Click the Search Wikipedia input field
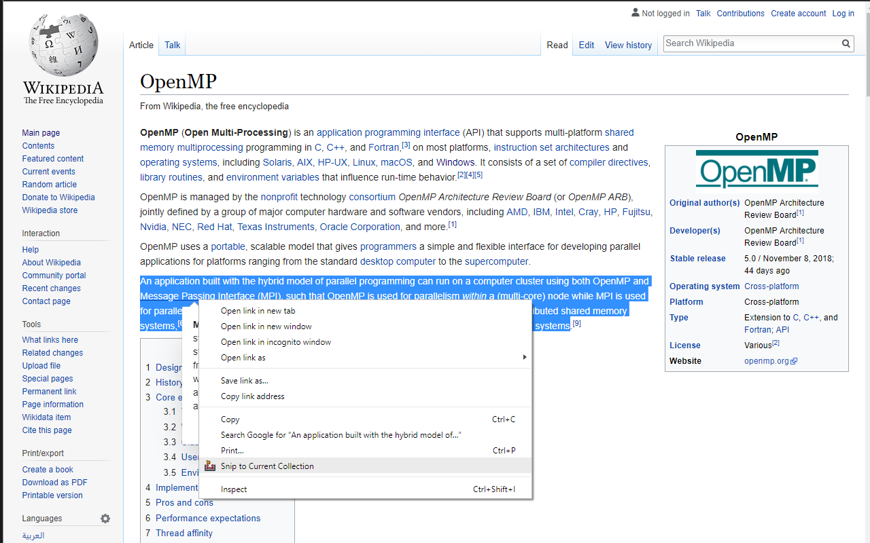The height and width of the screenshot is (543, 870). 748,43
